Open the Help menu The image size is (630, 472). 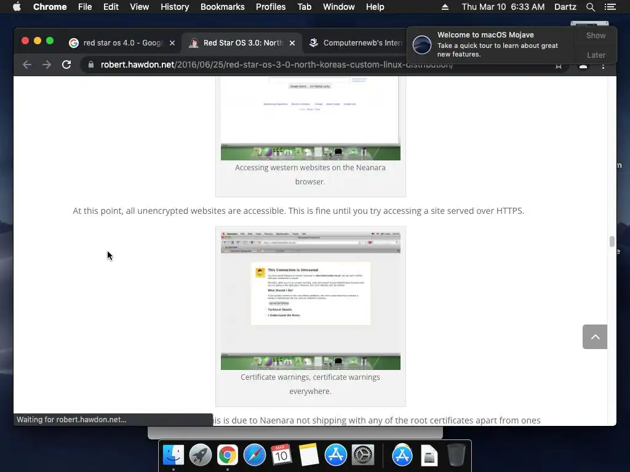pyautogui.click(x=375, y=7)
